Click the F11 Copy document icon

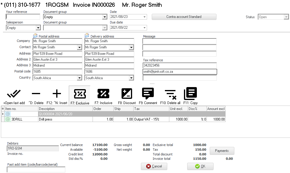190,94
